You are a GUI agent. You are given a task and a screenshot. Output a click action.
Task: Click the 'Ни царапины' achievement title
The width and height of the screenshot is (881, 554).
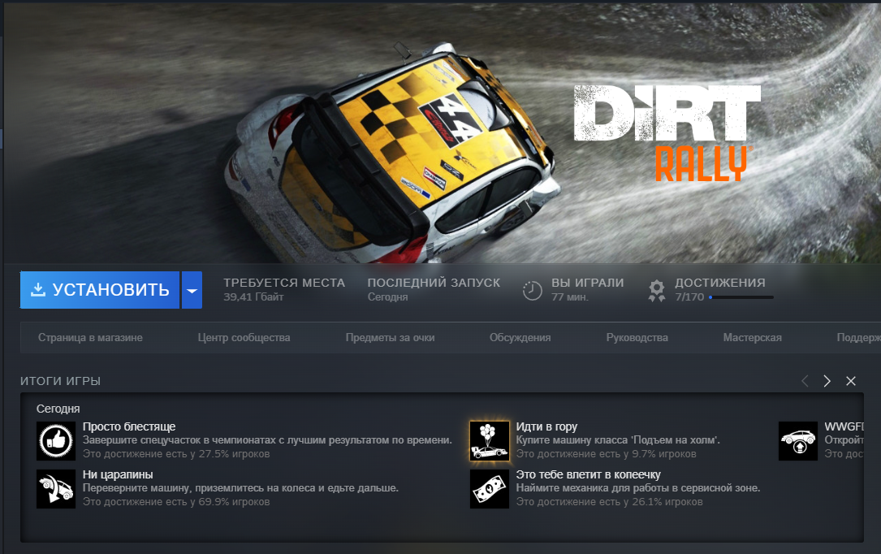(x=118, y=474)
